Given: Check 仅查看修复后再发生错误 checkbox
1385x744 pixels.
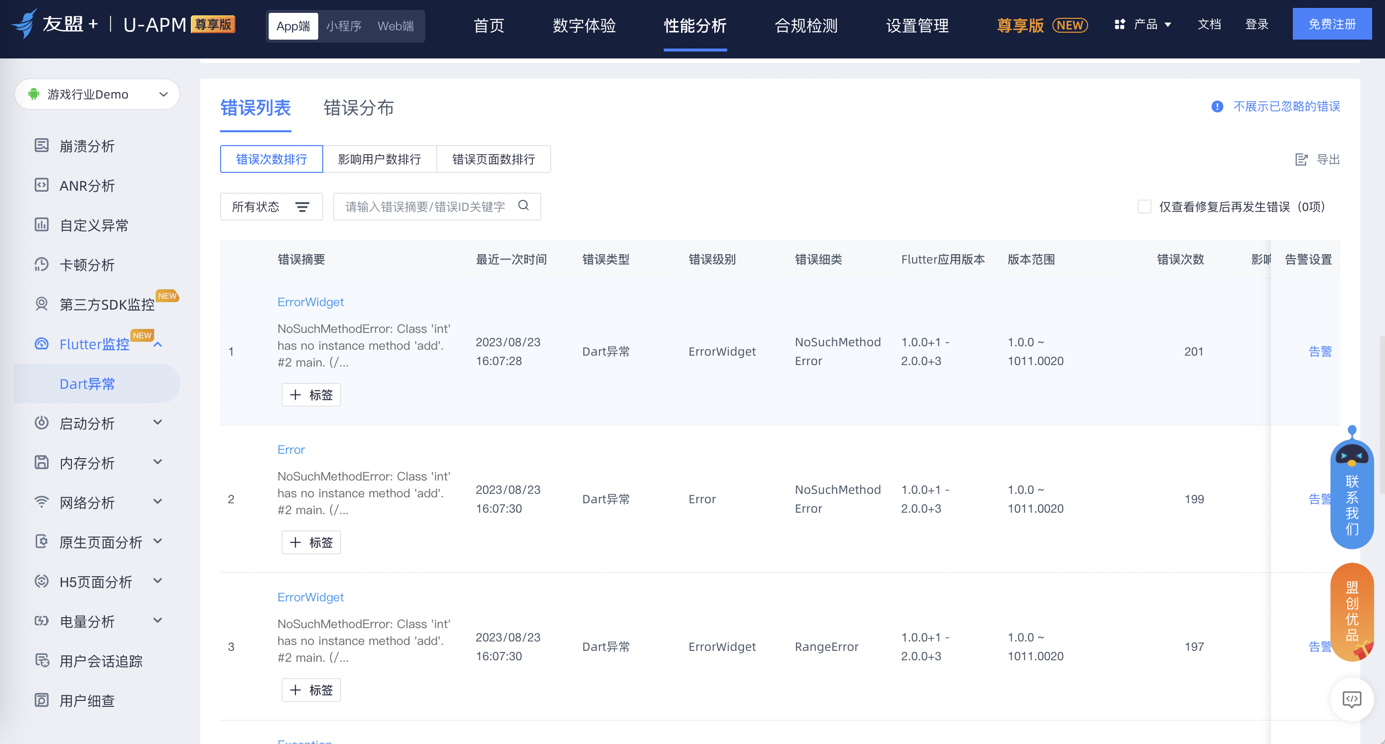Looking at the screenshot, I should pyautogui.click(x=1144, y=207).
